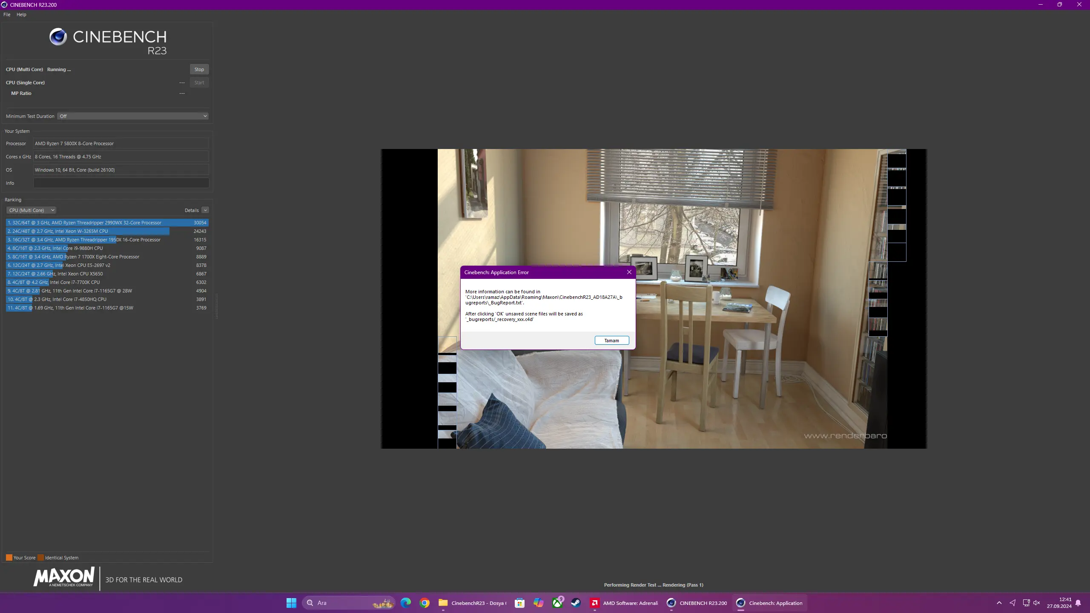
Task: Click the 'Running ...' status text
Action: click(59, 69)
